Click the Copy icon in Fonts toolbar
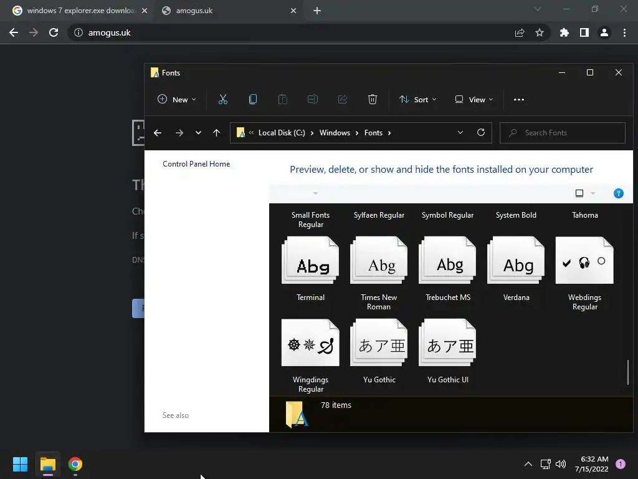The image size is (638, 479). (x=253, y=99)
